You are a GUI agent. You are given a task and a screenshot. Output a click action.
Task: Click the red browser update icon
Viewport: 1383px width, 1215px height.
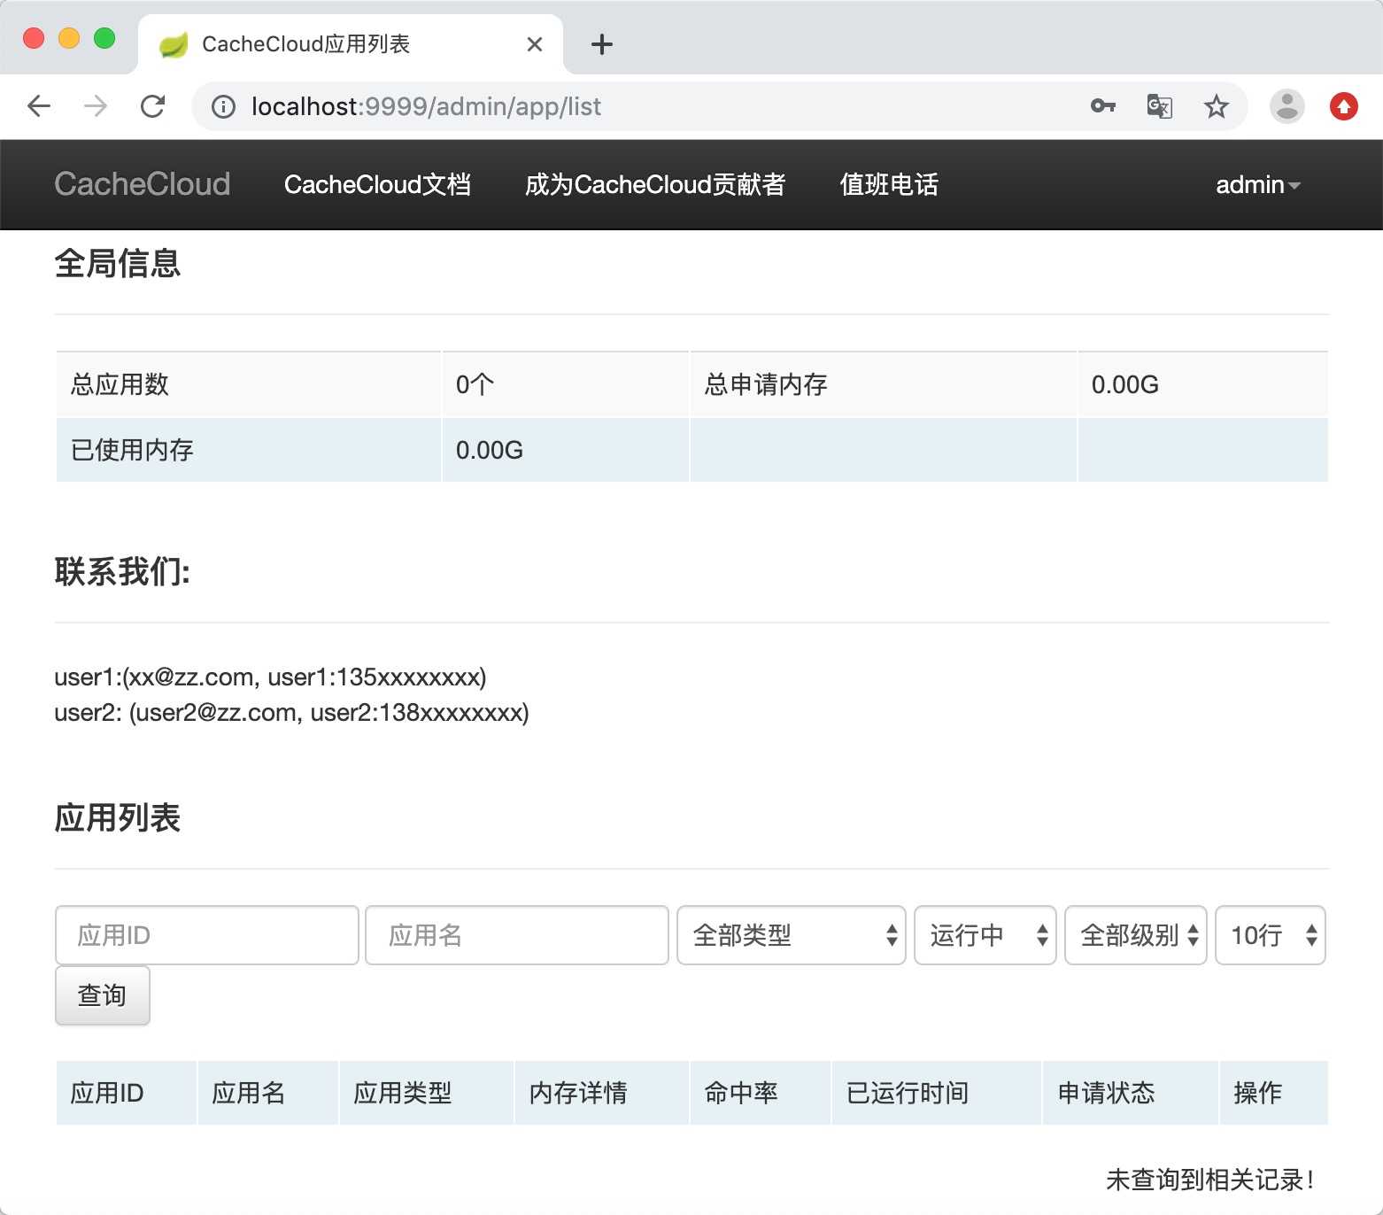point(1344,106)
